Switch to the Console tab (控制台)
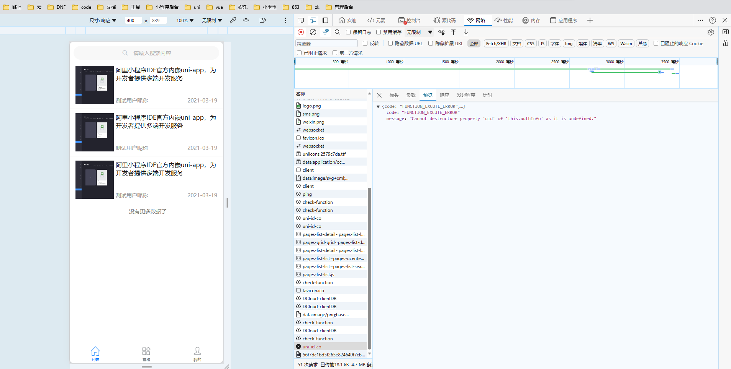The image size is (731, 369). (410, 20)
